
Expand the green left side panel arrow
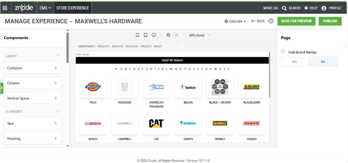tap(2, 88)
